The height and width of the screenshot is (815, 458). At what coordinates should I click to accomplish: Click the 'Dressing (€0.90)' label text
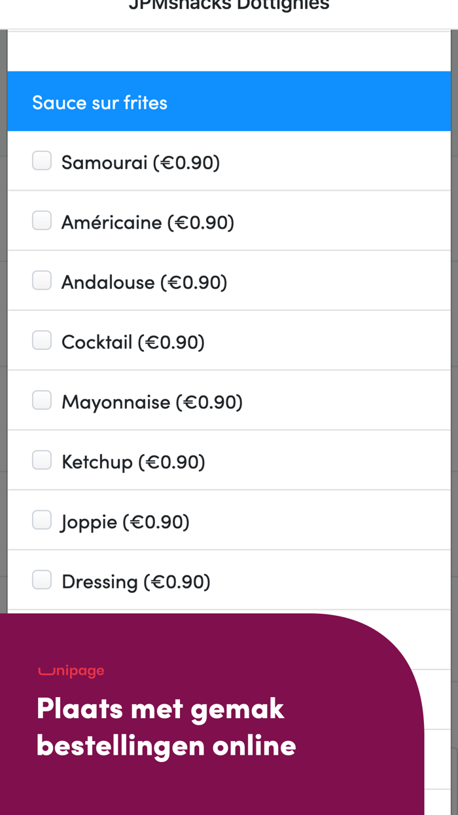pos(136,582)
